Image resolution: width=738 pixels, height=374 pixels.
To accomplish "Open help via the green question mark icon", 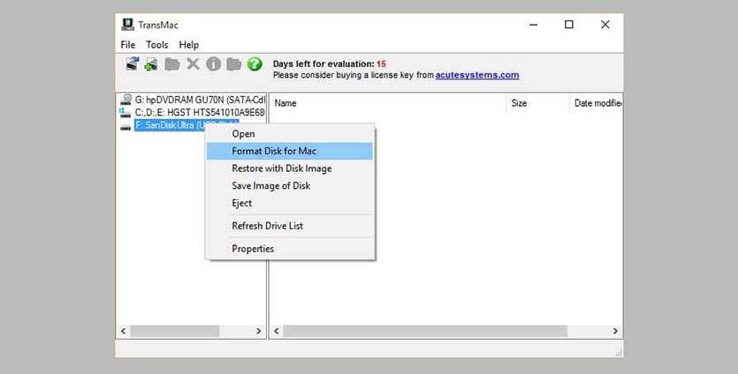I will pos(255,64).
